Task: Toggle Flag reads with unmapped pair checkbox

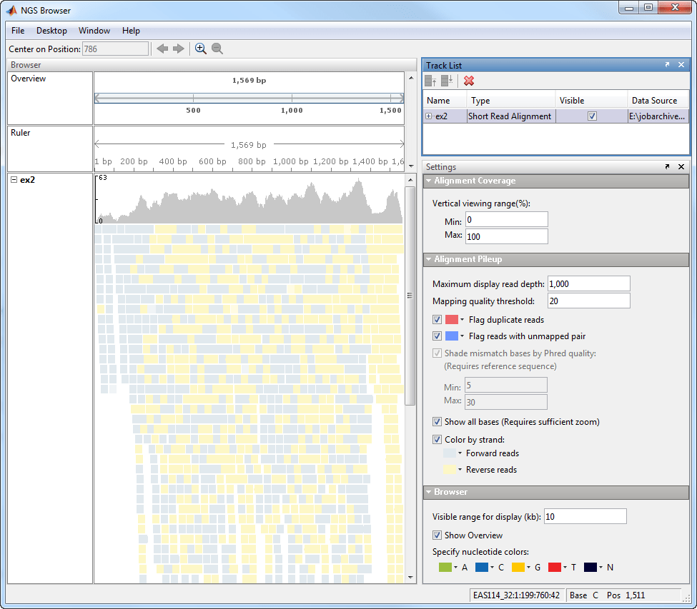Action: (x=437, y=336)
